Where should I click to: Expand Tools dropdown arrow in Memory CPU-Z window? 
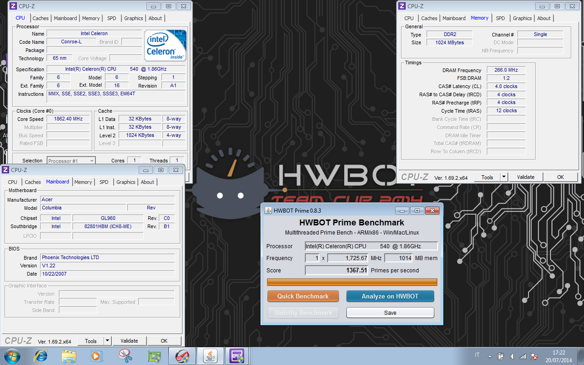(x=504, y=177)
